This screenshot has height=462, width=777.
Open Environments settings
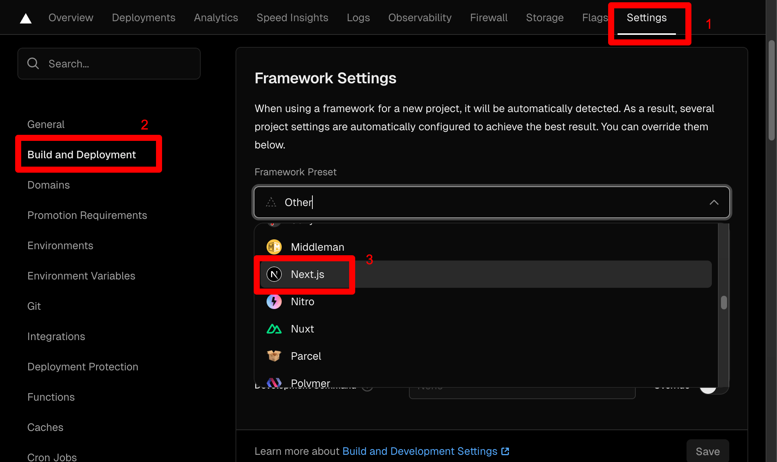[60, 245]
